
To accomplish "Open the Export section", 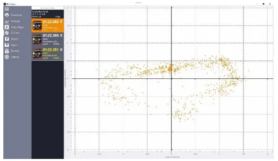I will click(12, 45).
